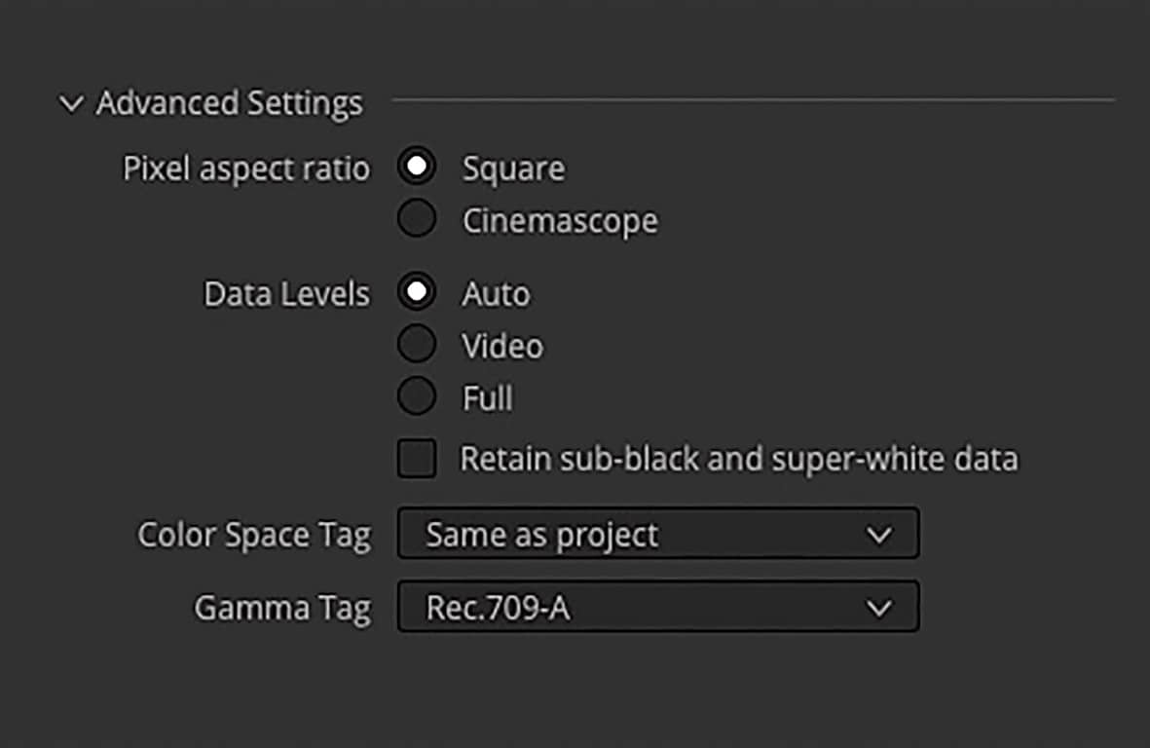
Task: Enable retain sub-black and super-white data
Action: pyautogui.click(x=416, y=458)
